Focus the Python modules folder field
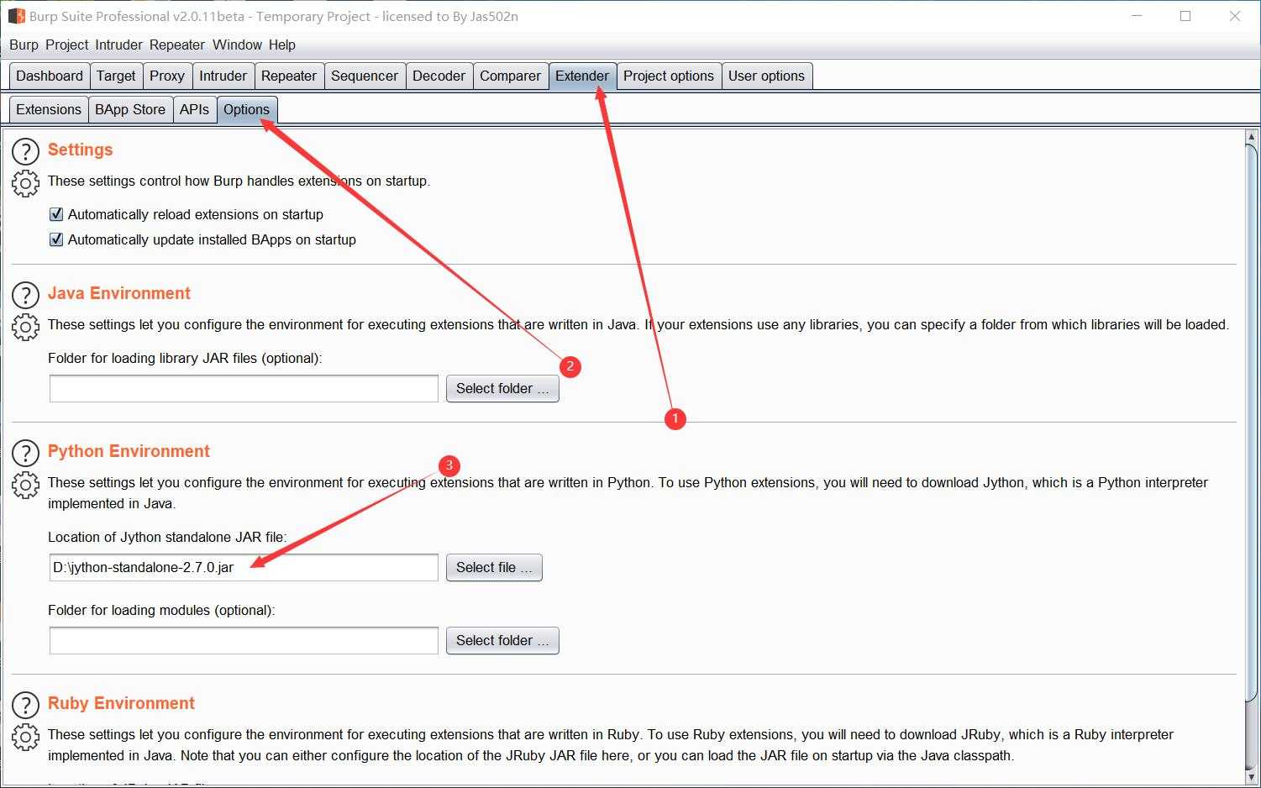The width and height of the screenshot is (1261, 788). (x=244, y=640)
